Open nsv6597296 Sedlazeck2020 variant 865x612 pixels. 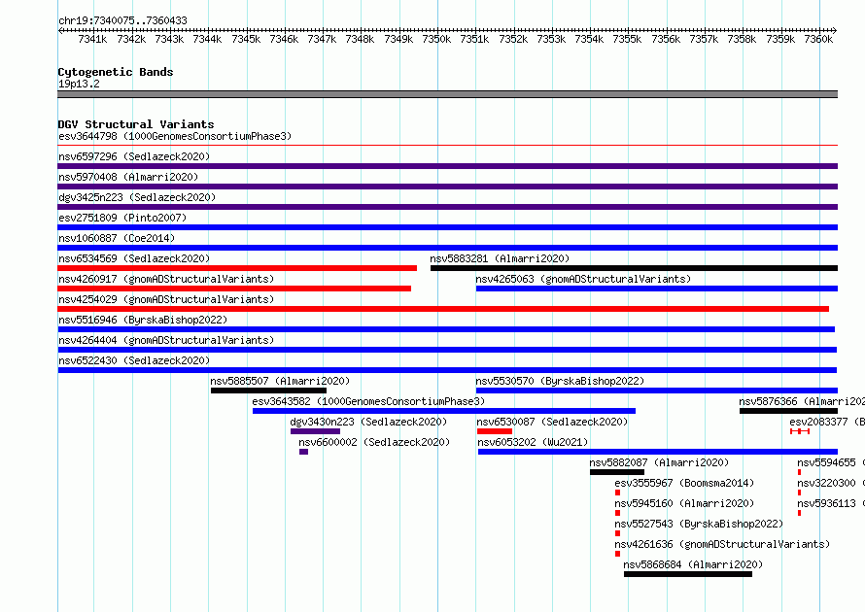coord(134,156)
